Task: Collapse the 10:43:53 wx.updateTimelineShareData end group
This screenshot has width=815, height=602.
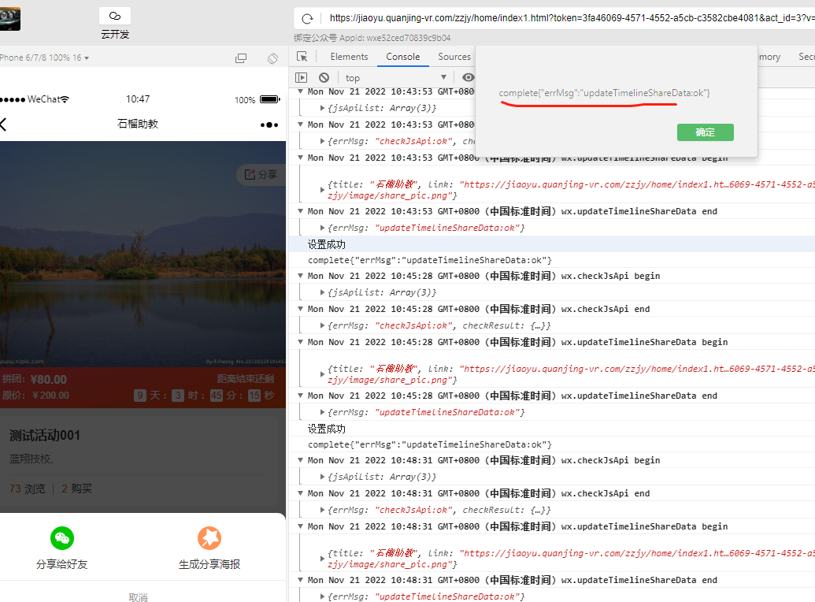Action: 300,211
